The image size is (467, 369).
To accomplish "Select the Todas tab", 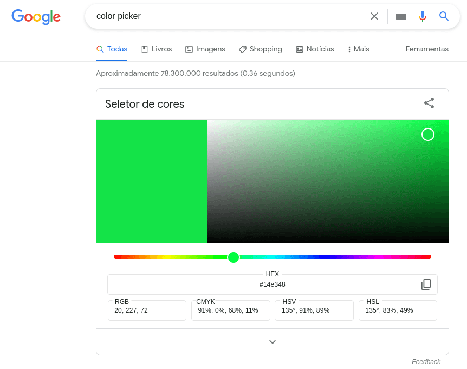I will pos(112,49).
